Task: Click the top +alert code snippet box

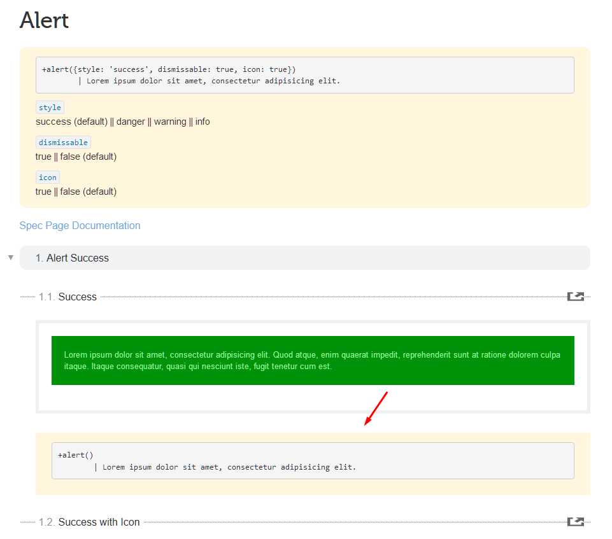Action: tap(305, 75)
